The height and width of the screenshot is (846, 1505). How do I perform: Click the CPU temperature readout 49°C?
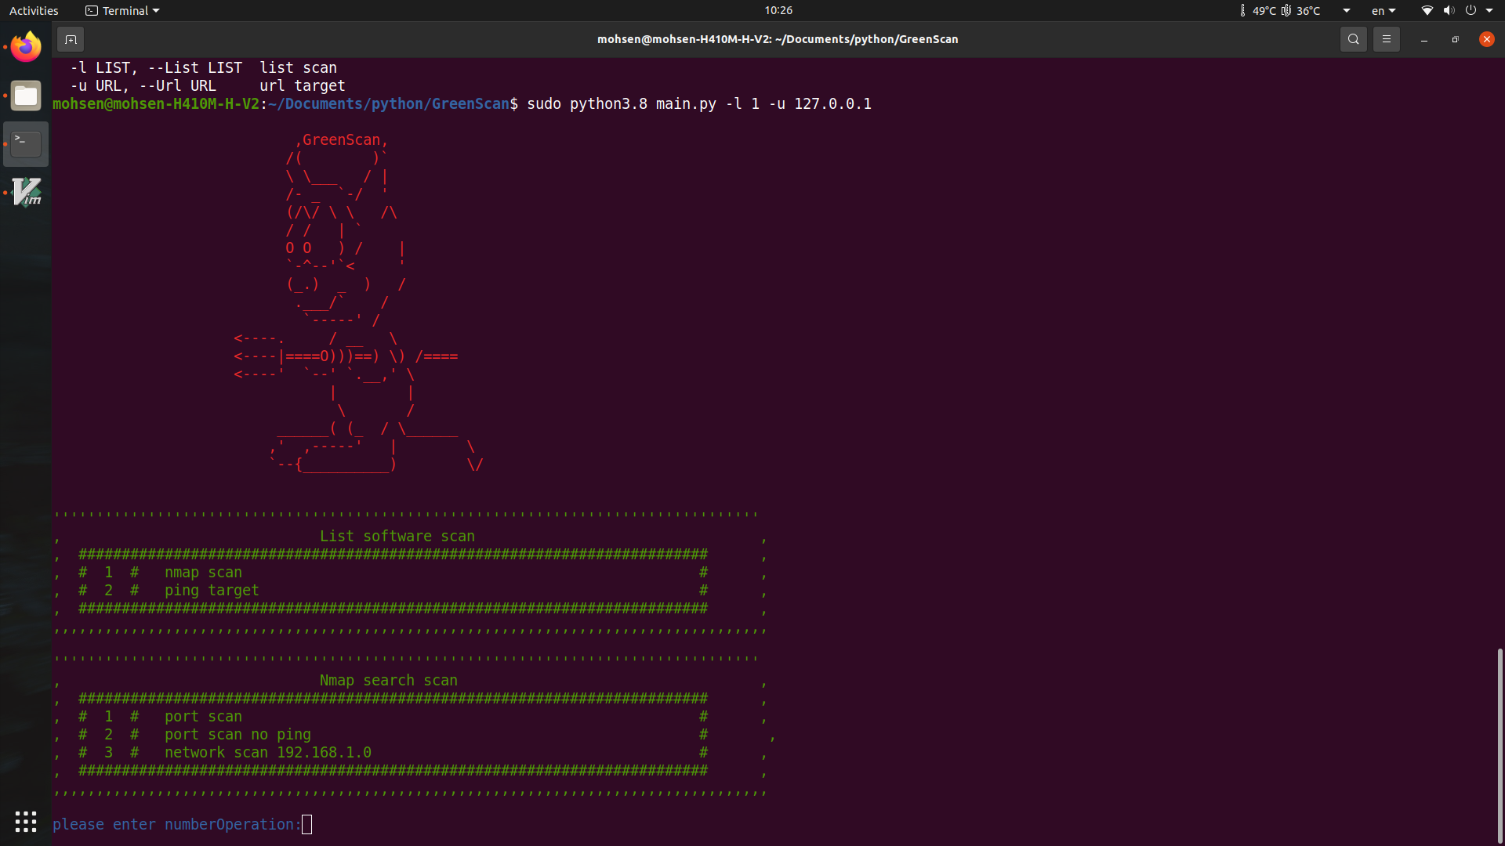1263,11
